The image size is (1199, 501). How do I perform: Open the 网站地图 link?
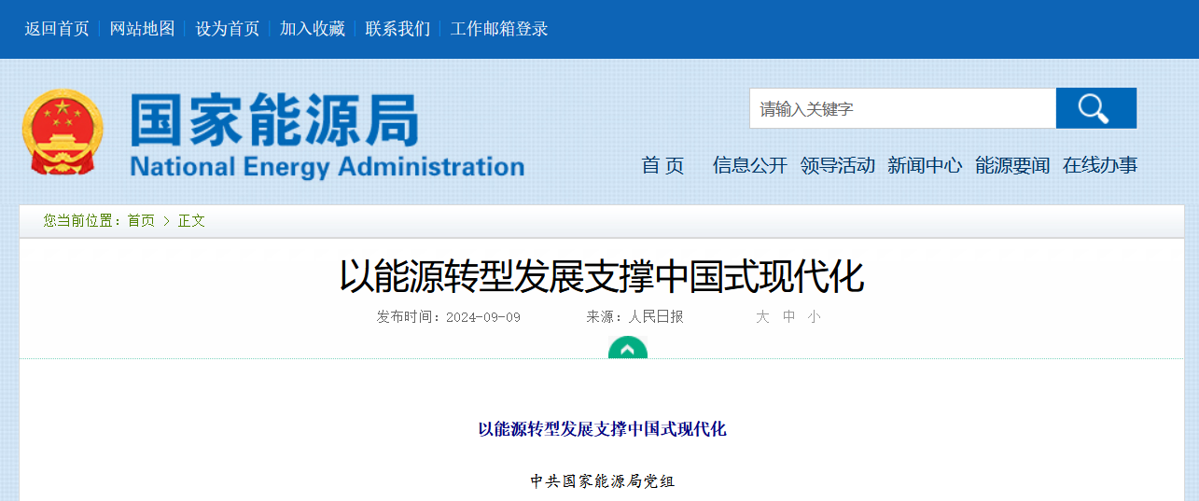(x=142, y=29)
